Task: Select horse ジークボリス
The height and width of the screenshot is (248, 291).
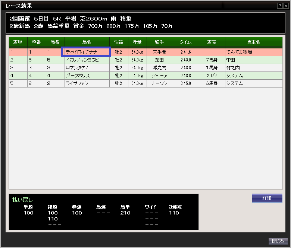Action: pyautogui.click(x=87, y=75)
